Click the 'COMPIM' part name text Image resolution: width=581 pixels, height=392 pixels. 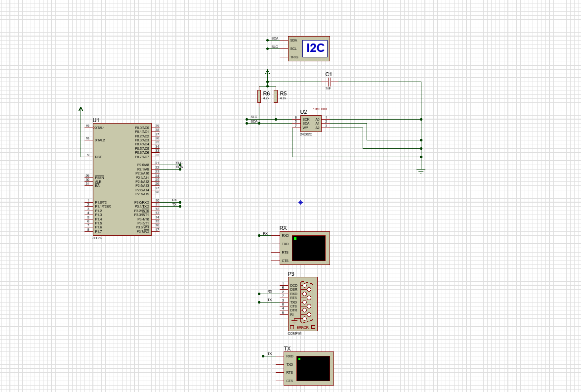[x=294, y=333]
